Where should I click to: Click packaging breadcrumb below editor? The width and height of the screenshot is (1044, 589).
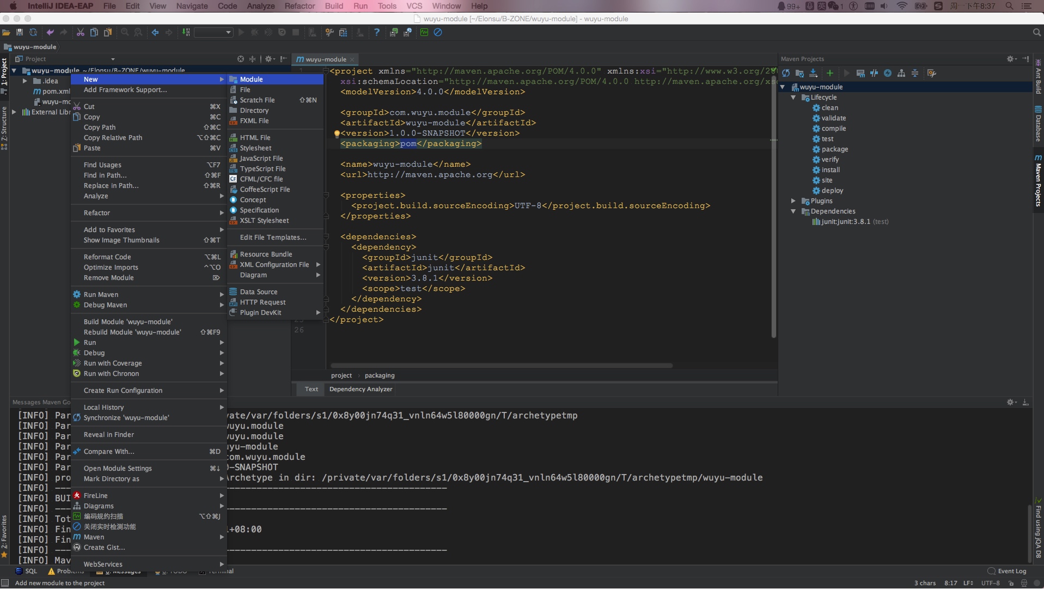pyautogui.click(x=380, y=375)
